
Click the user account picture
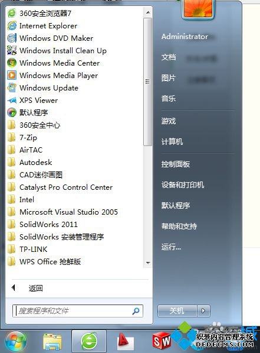[198, 8]
